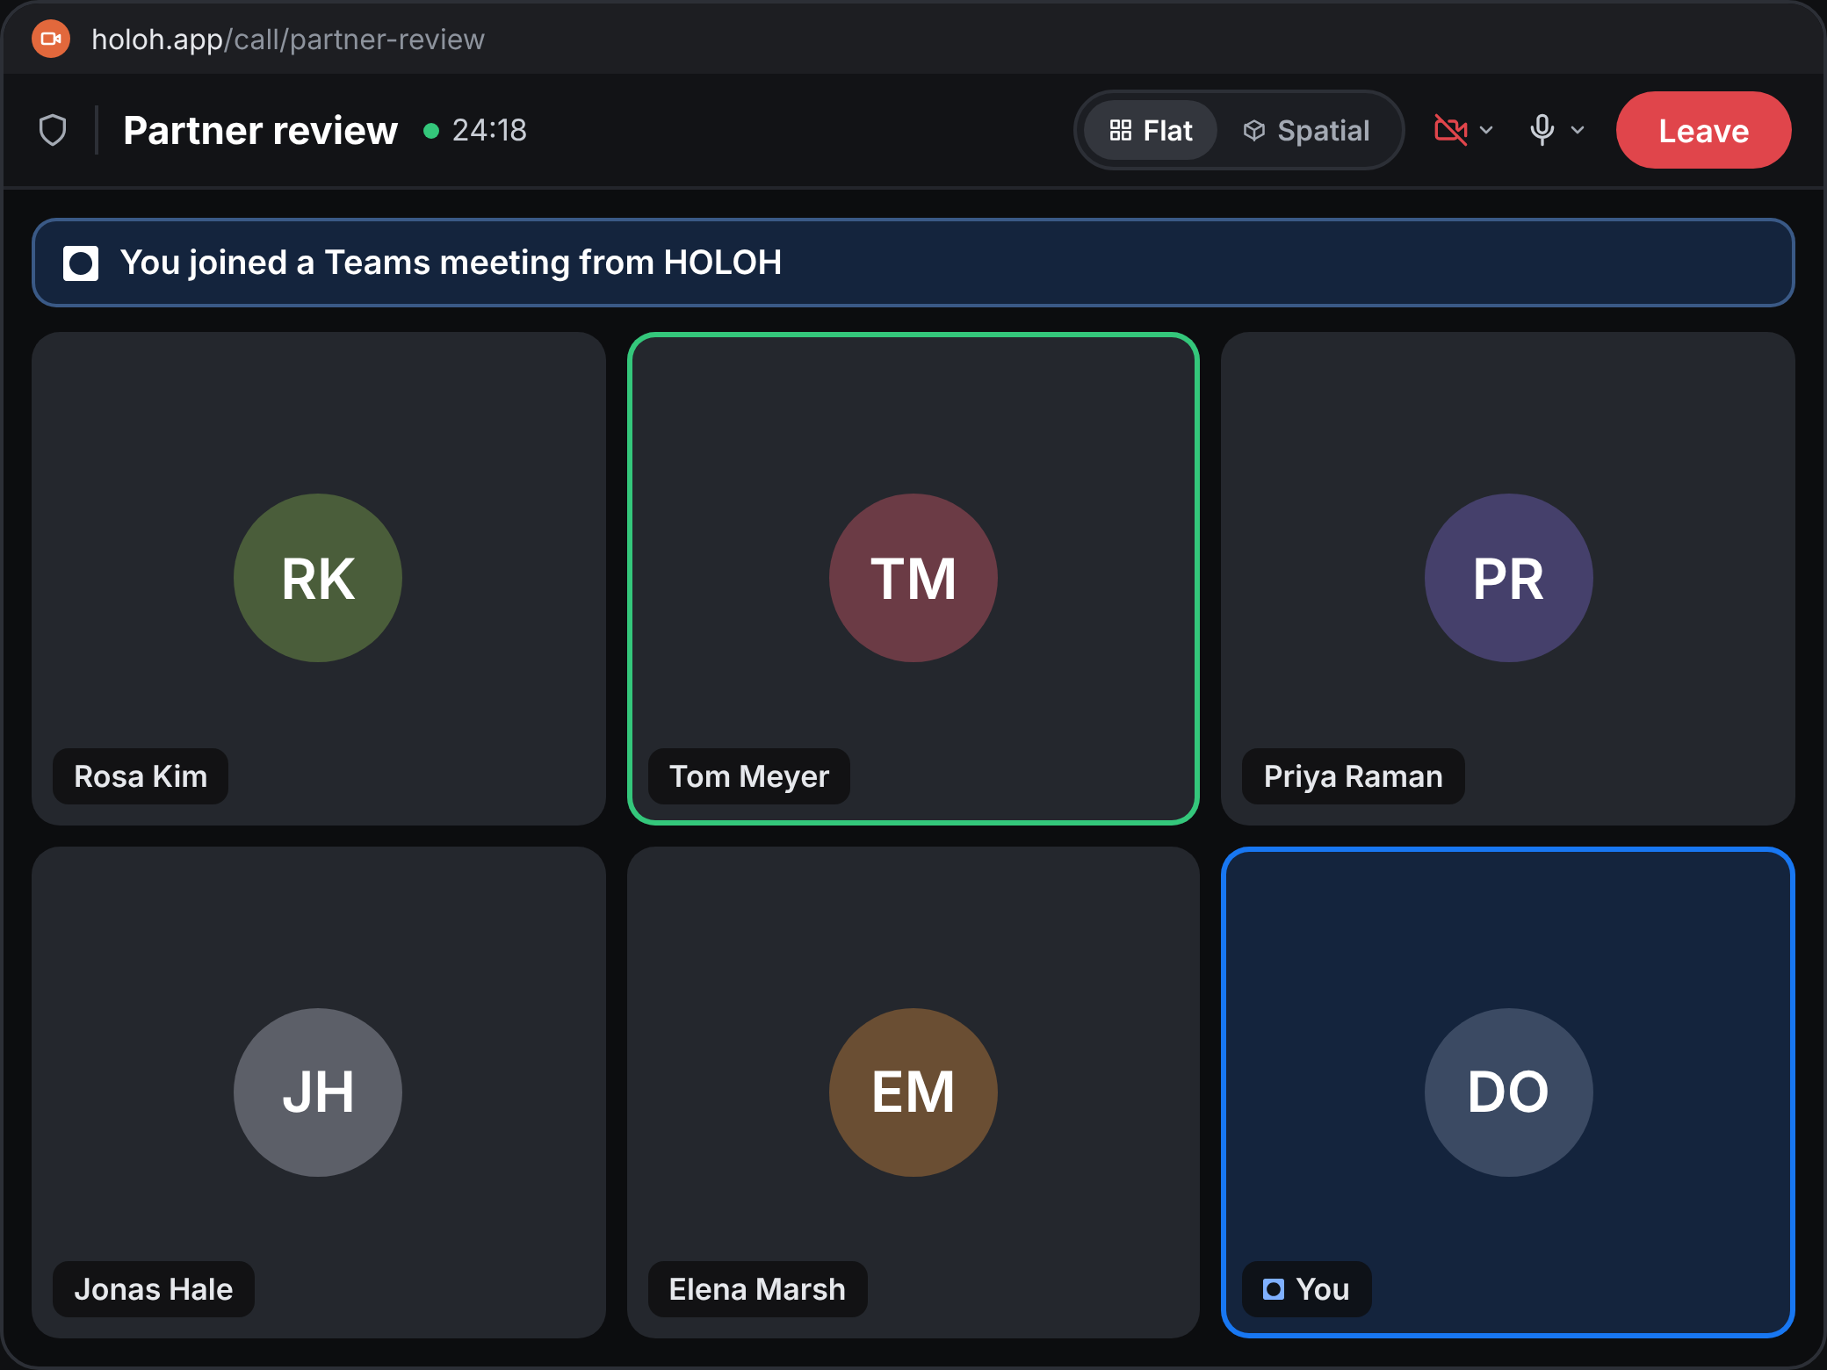Screen dimensions: 1827x1370
Task: Mute the microphone icon
Action: pos(1542,130)
